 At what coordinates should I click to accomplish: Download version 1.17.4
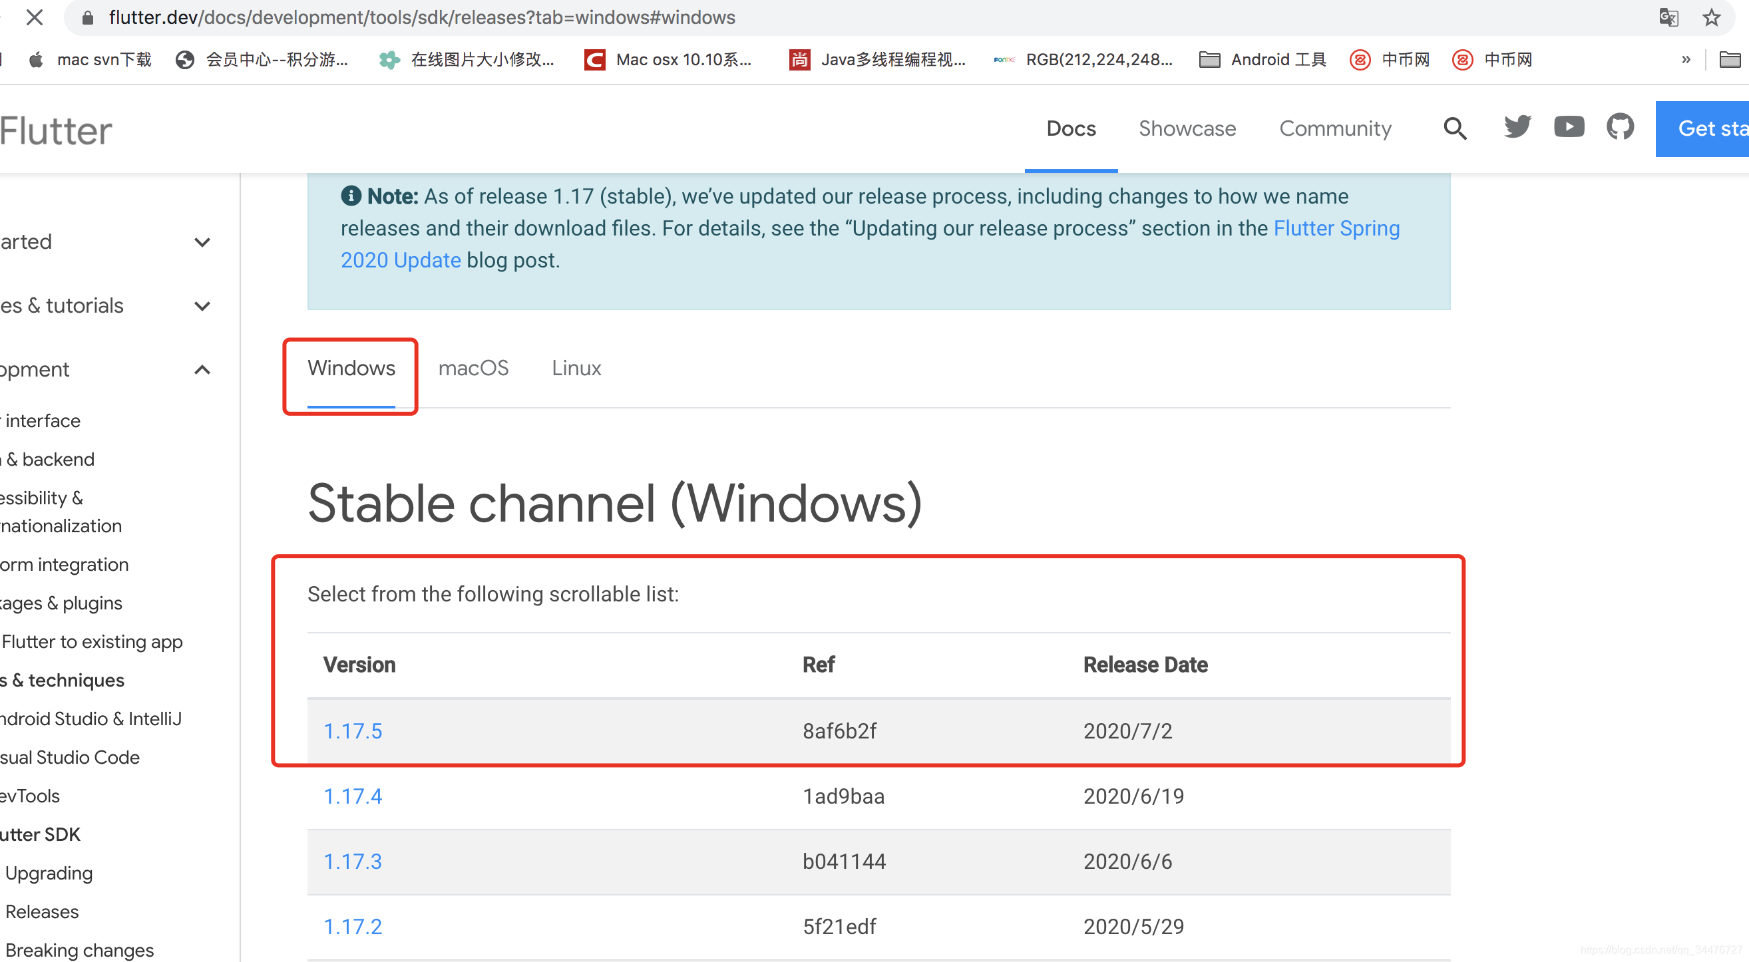tap(352, 796)
